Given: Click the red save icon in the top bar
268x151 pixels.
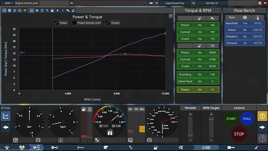Looking at the screenshot, I should point(260,3).
